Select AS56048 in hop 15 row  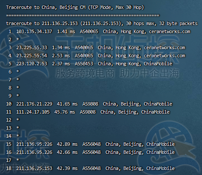coord(91,144)
